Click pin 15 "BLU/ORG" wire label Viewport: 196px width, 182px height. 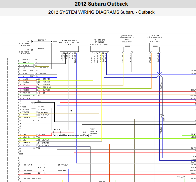(x=26, y=99)
